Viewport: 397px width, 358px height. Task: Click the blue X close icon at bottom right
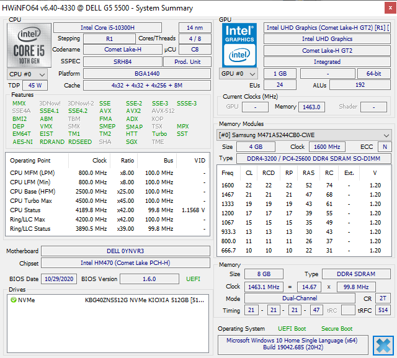(383, 345)
